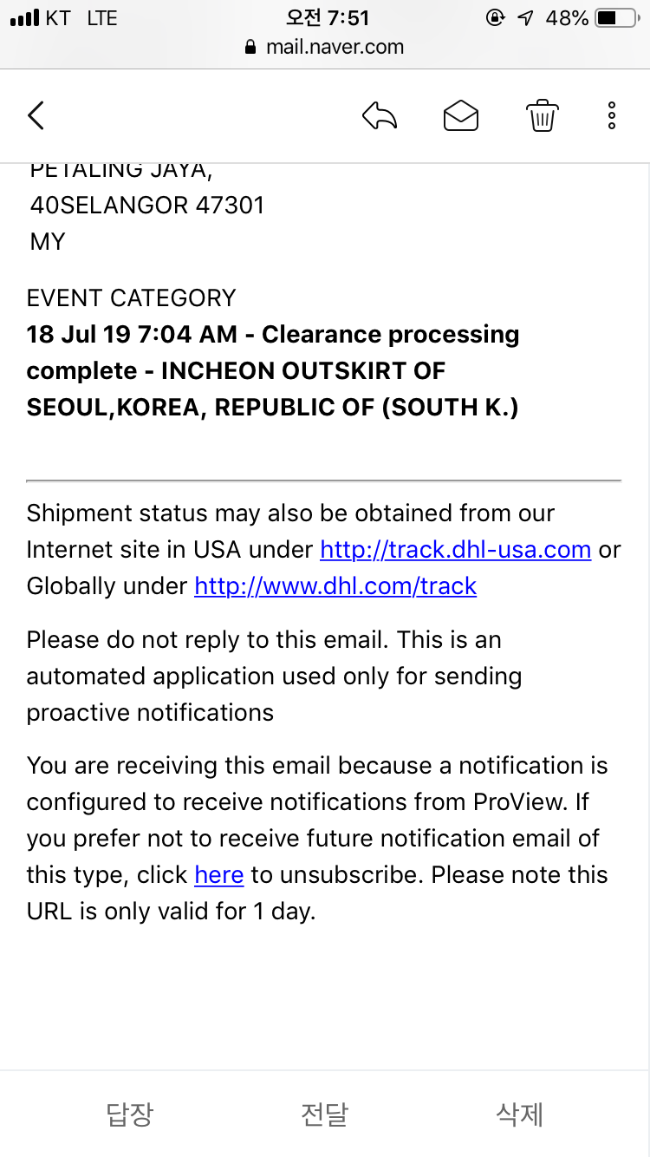Tap the trash can delete icon
This screenshot has width=650, height=1157.
[543, 115]
